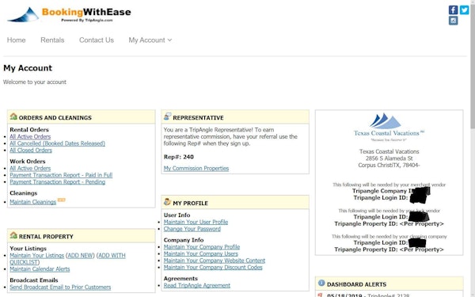Click the My Profile person icon
The width and height of the screenshot is (475, 297).
click(168, 202)
